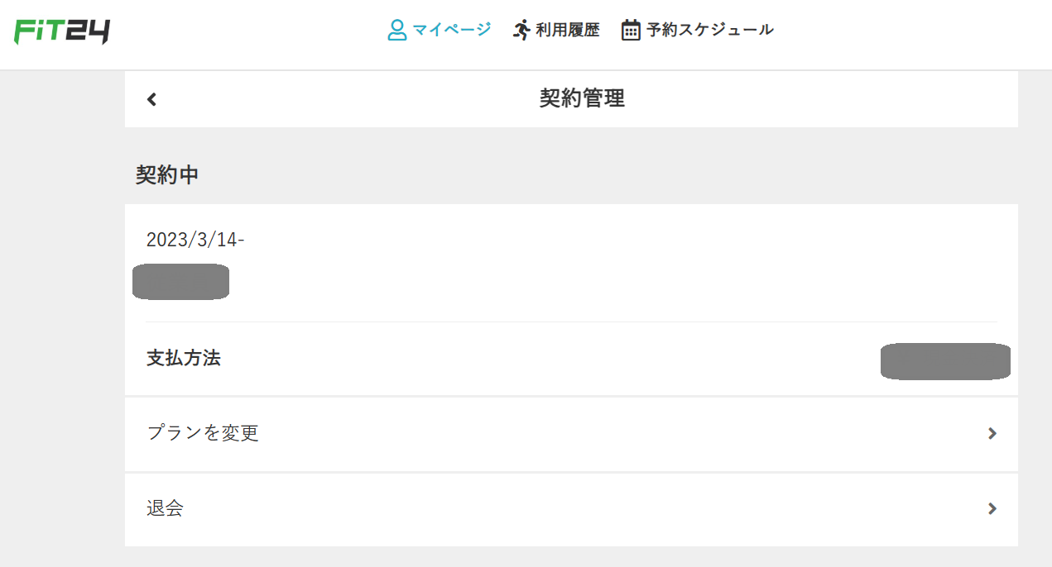Click the person icon beside マイページ
The image size is (1052, 567).
pyautogui.click(x=397, y=31)
